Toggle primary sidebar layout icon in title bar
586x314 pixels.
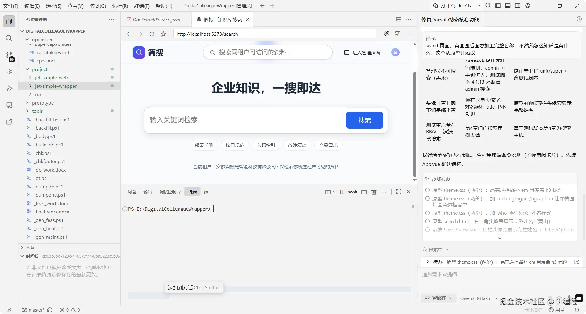tap(498, 5)
